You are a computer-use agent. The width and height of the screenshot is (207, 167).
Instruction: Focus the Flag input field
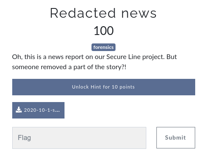pos(79,138)
